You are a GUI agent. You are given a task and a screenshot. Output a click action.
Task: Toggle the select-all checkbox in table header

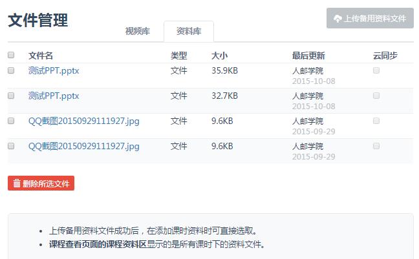pyautogui.click(x=11, y=56)
